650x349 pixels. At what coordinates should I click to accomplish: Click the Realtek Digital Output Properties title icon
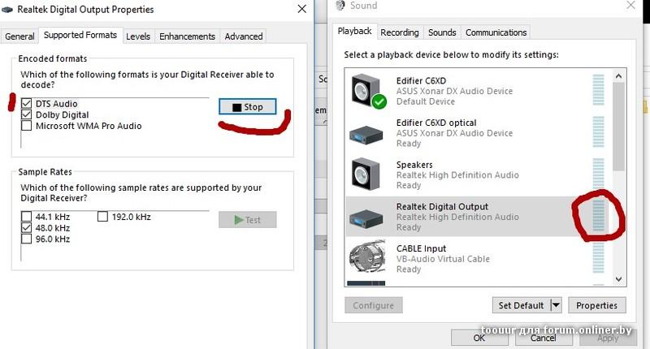[7, 10]
